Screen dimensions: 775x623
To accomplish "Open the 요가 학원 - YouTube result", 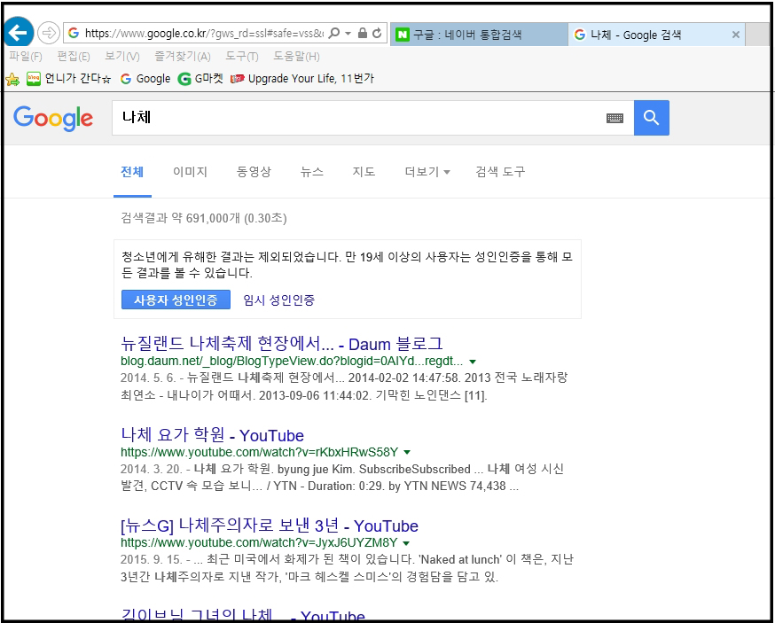I will 212,435.
